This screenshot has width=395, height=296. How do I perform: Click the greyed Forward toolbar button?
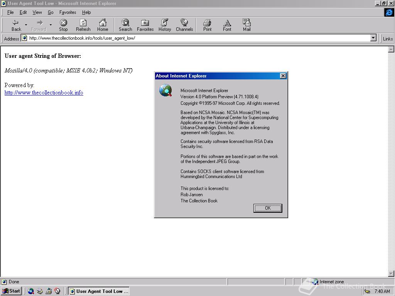click(x=39, y=25)
